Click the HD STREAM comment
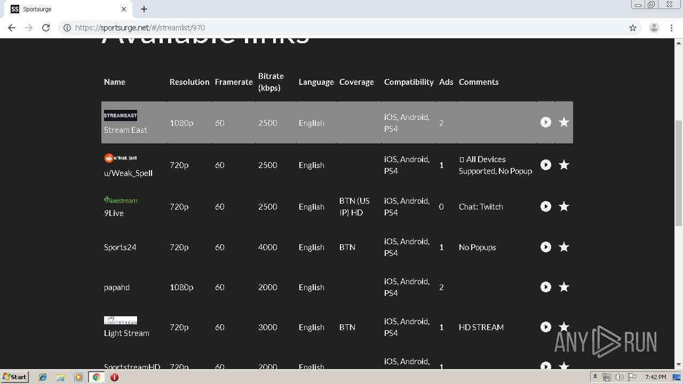This screenshot has width=683, height=384. 481,327
